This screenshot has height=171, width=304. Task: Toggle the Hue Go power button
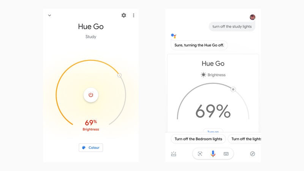click(x=91, y=95)
